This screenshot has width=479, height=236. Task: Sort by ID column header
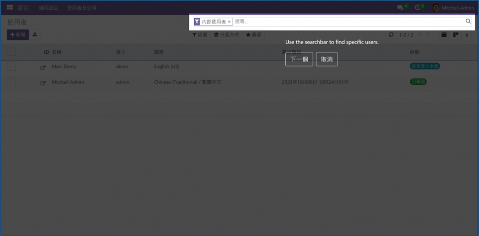click(46, 52)
